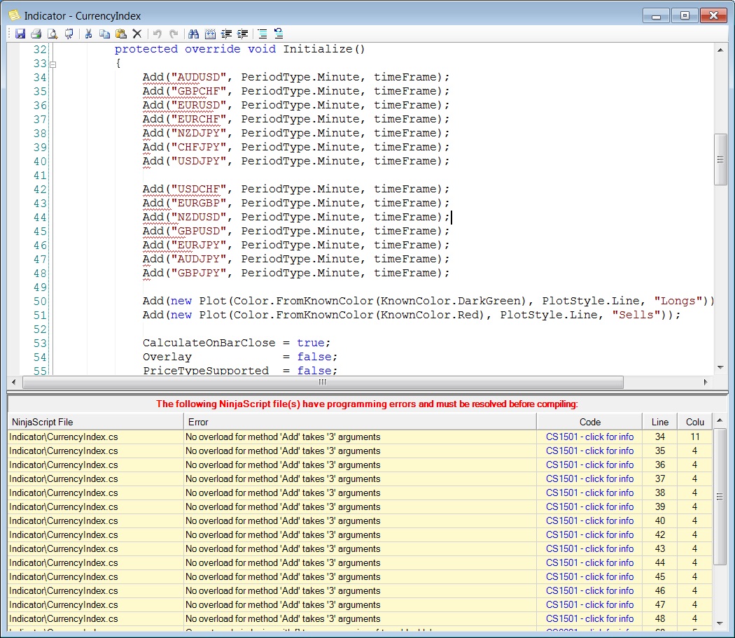
Task: Open CS1501 info link for line 42
Action: 589,535
